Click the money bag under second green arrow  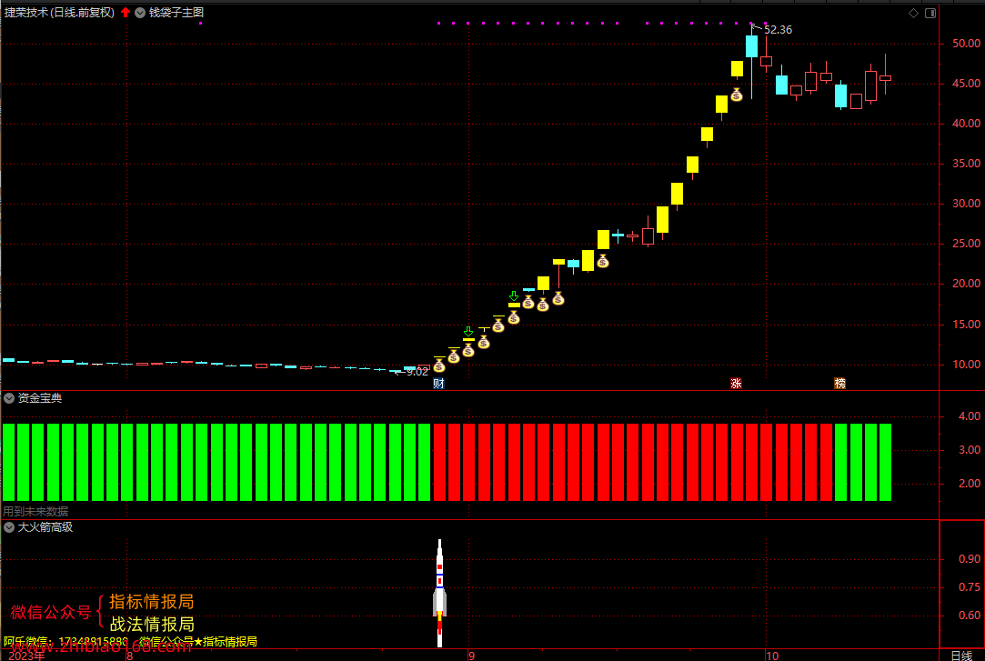[x=514, y=318]
